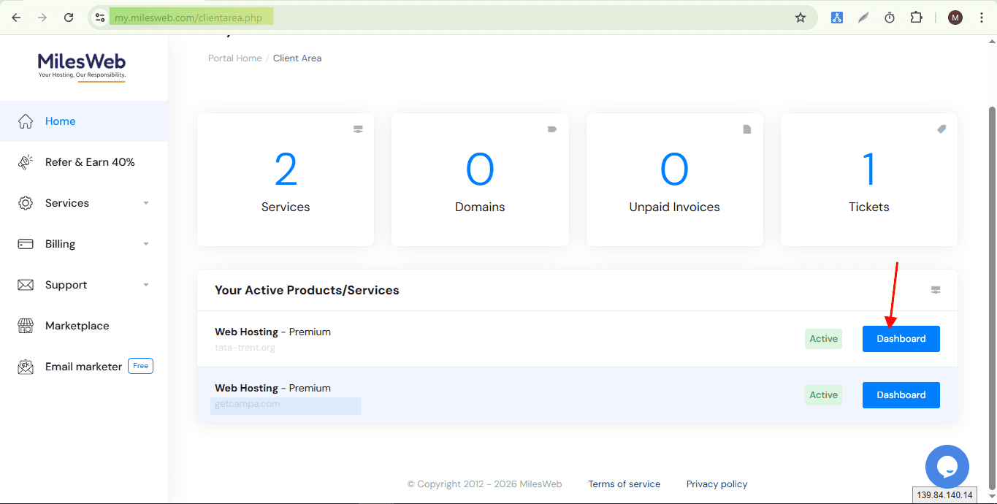Image resolution: width=997 pixels, height=504 pixels.
Task: Click the address bar URL field
Action: pyautogui.click(x=438, y=18)
